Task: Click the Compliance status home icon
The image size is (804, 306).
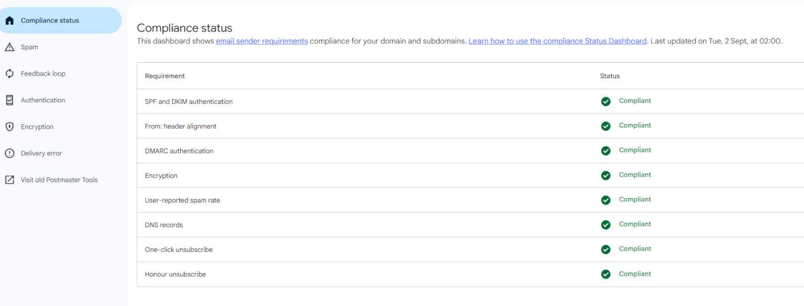Action: tap(9, 20)
